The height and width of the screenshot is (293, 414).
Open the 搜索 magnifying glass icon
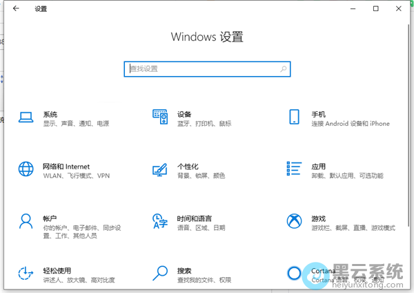coord(160,273)
